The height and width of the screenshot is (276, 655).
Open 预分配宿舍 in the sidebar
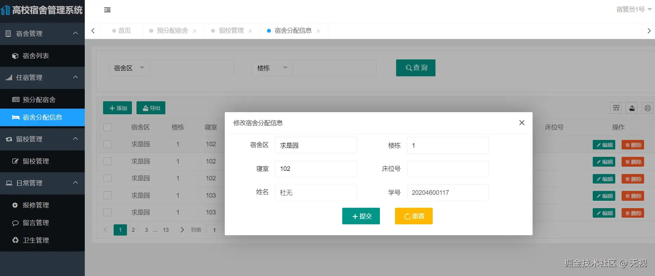pyautogui.click(x=42, y=100)
